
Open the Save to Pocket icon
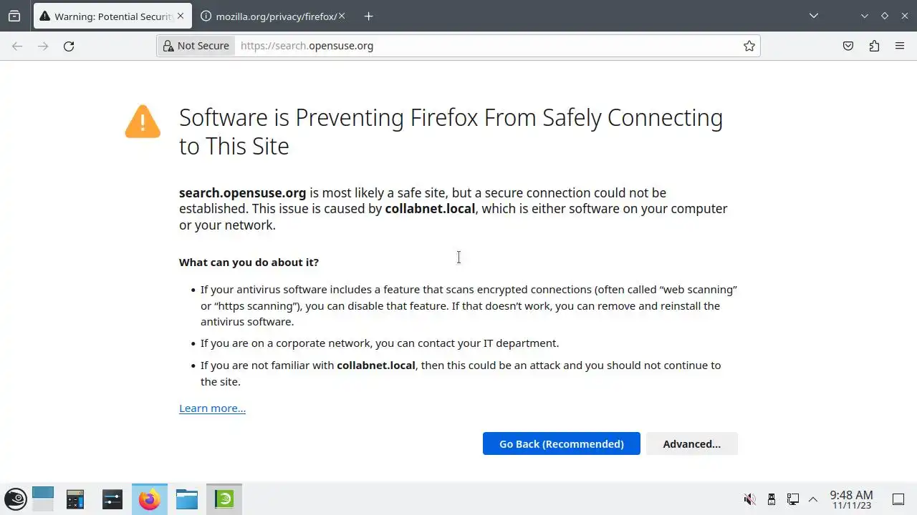(x=848, y=46)
